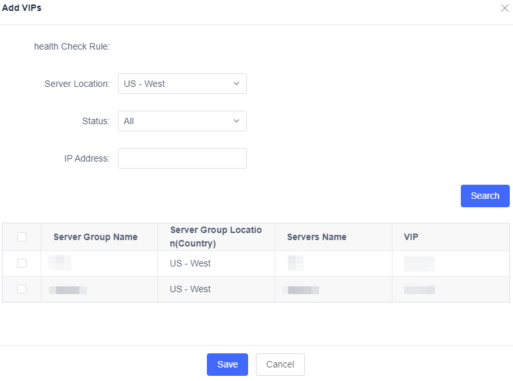Image resolution: width=513 pixels, height=381 pixels.
Task: Select the US - West cell in first row
Action: (x=190, y=263)
